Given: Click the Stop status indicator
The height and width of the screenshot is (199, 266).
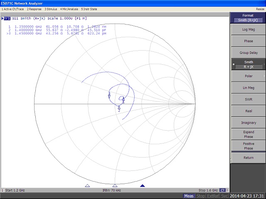Looking at the screenshot, I should pos(200,196).
